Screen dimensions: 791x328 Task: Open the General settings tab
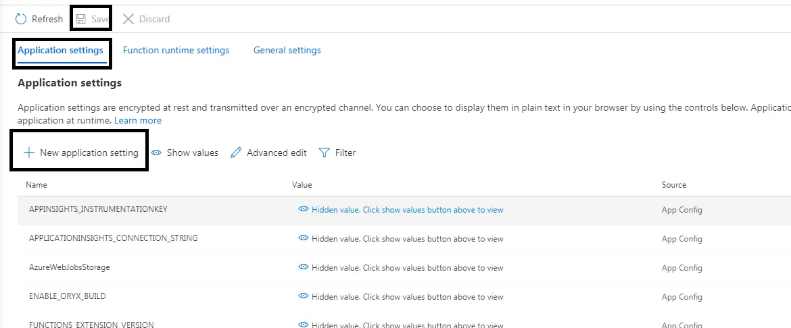tap(287, 50)
